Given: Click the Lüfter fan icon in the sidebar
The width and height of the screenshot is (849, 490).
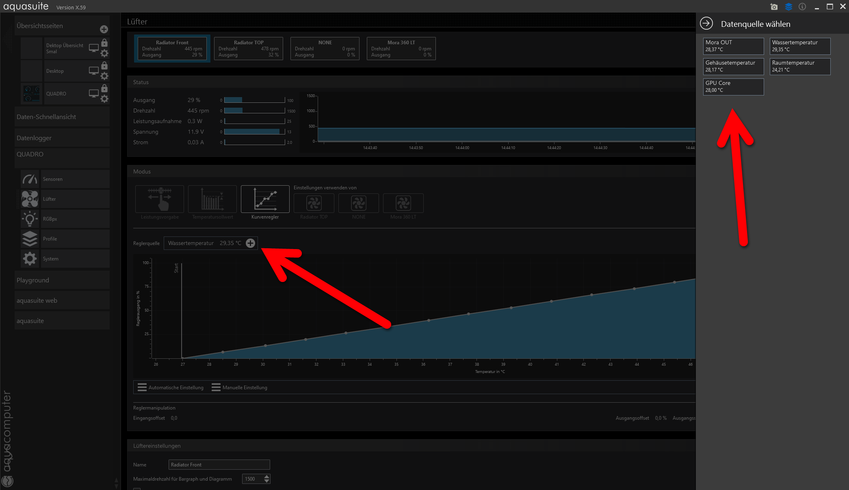Looking at the screenshot, I should (30, 199).
